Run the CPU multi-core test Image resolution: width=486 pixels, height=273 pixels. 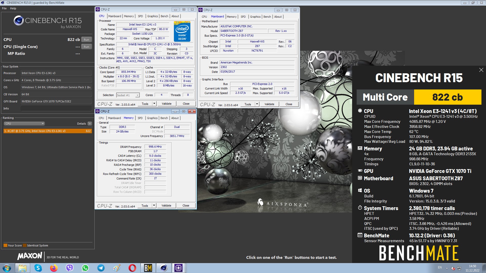[87, 40]
